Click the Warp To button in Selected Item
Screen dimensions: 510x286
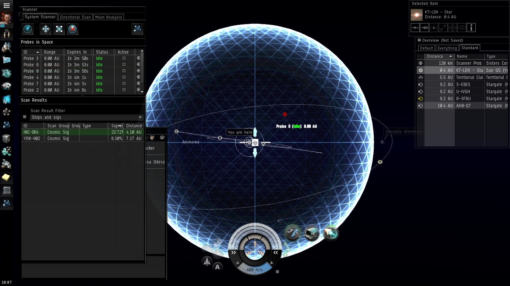[x=424, y=28]
